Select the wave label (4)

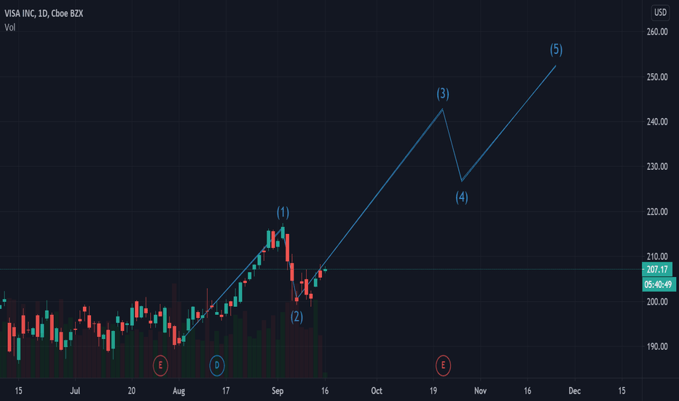click(x=462, y=198)
